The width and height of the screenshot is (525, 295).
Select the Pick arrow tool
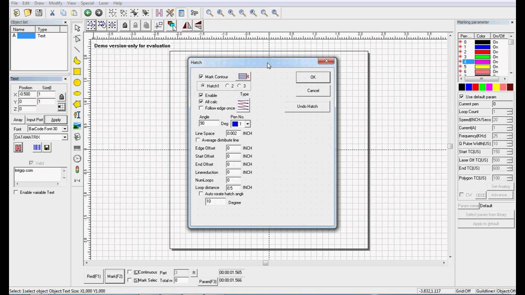pos(77,28)
